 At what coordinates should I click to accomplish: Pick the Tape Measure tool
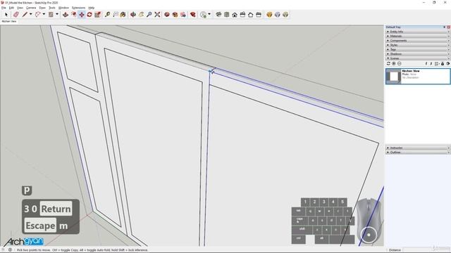(107, 14)
